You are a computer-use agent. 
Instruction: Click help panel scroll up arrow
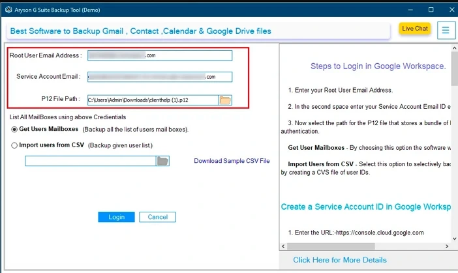pyautogui.click(x=455, y=48)
